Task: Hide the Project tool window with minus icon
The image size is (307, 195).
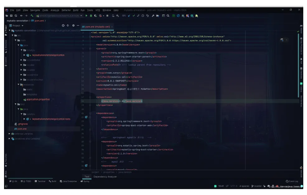Action: point(78,26)
